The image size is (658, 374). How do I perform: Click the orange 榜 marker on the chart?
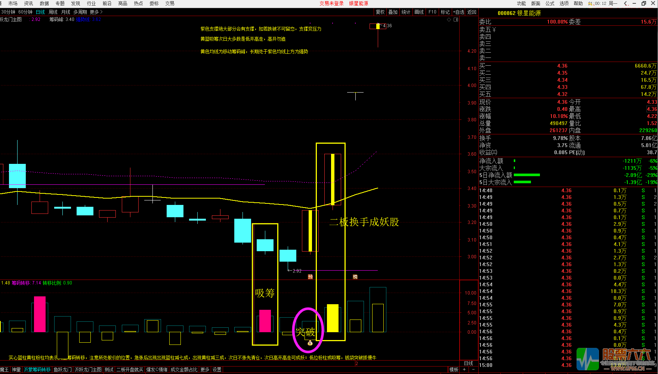[x=355, y=277]
